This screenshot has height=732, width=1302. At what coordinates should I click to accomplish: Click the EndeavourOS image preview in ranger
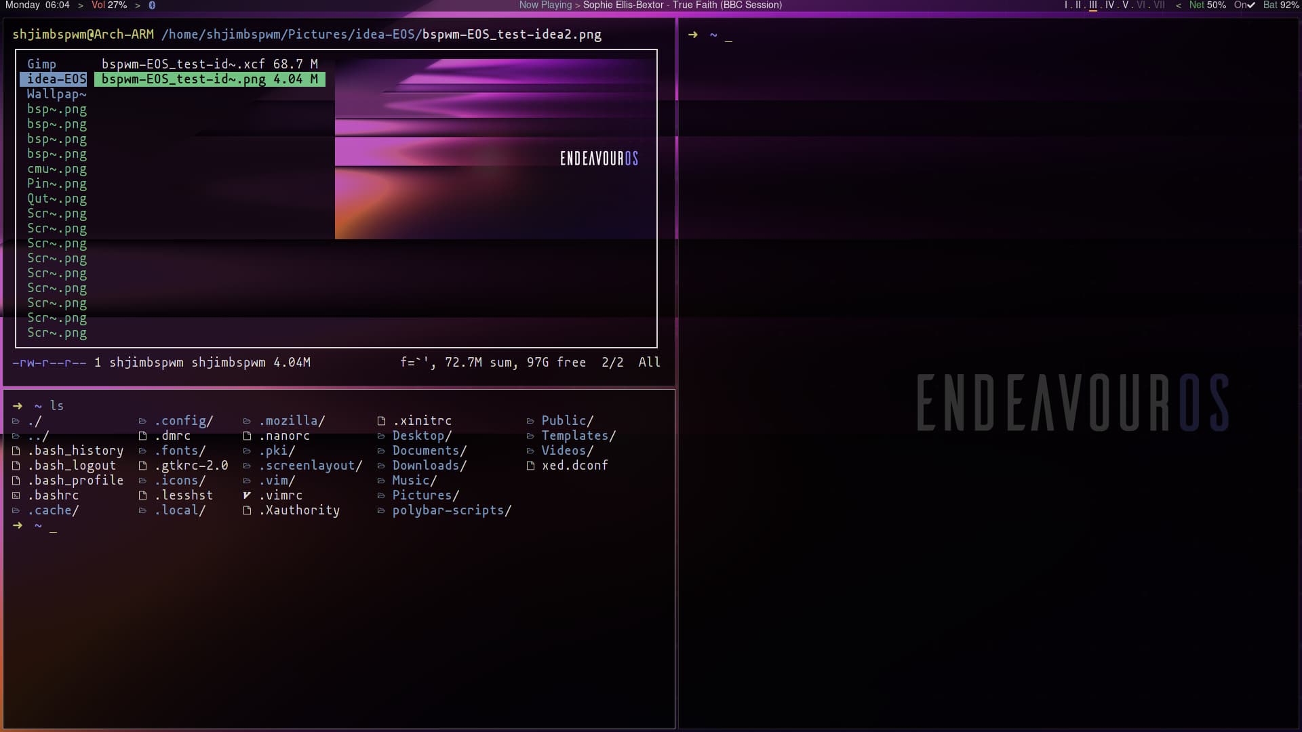[x=496, y=148]
